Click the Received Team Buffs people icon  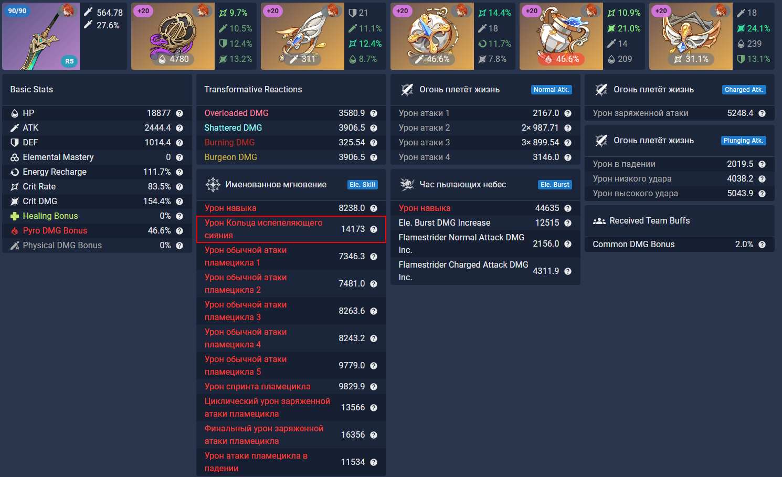pos(599,221)
